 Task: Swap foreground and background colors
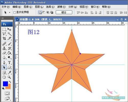[x=10, y=82]
